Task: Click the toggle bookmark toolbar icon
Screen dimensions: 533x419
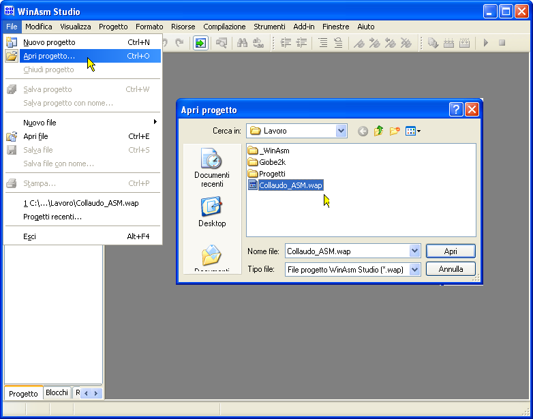Action: (359, 43)
